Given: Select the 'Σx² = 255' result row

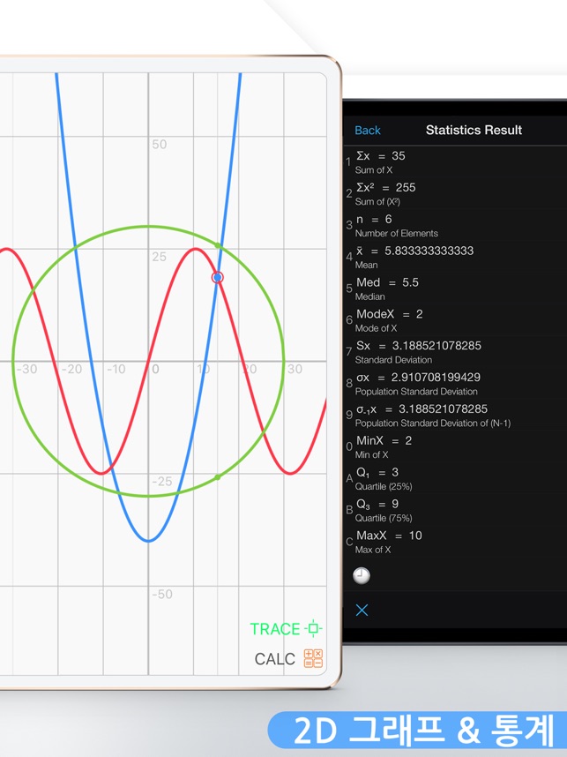Looking at the screenshot, I should pos(455,193).
